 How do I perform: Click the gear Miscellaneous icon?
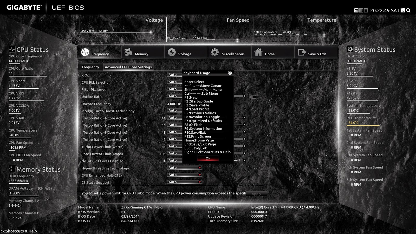pos(214,52)
